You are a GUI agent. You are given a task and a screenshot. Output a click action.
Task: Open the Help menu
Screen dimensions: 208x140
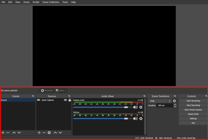(73, 2)
